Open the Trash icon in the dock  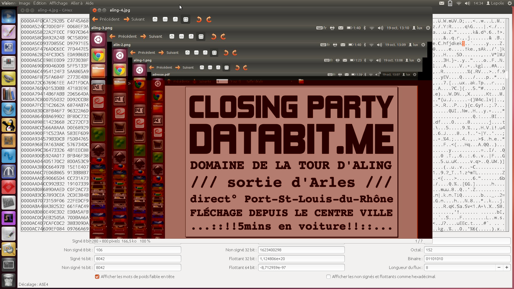9,280
